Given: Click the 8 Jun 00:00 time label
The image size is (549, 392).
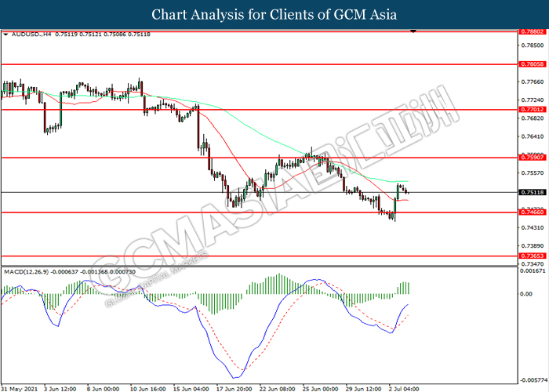Looking at the screenshot, I should pyautogui.click(x=103, y=389).
